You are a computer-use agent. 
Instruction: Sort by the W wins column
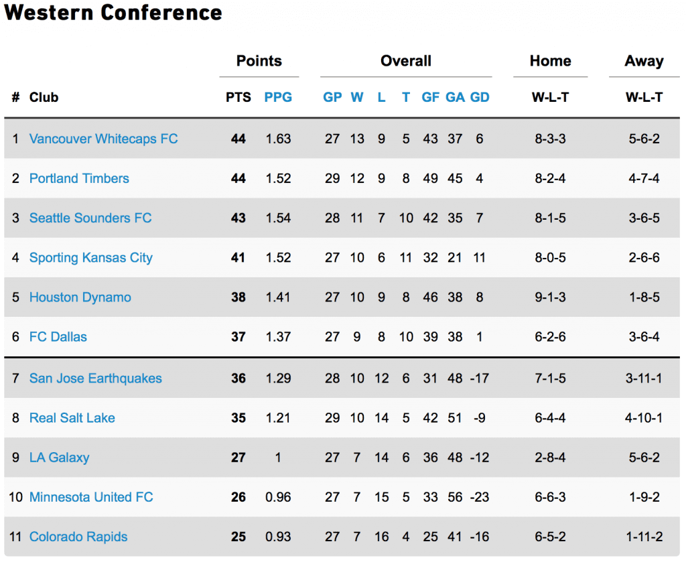tap(357, 97)
